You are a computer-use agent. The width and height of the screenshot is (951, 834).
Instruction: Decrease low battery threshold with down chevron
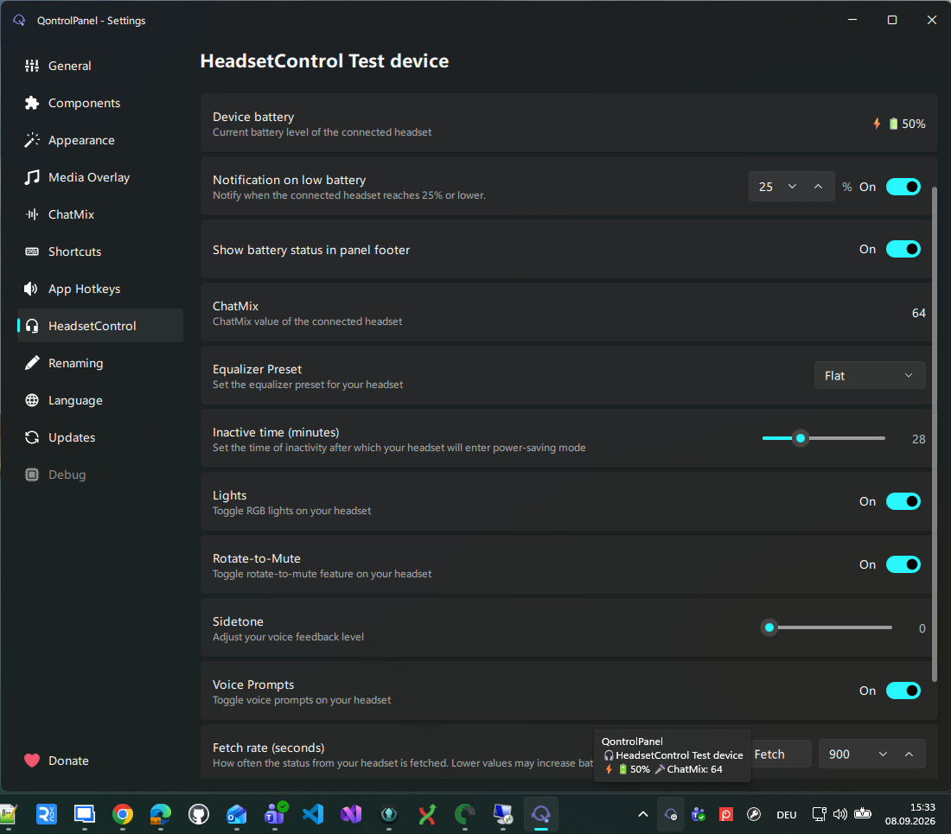coord(792,187)
